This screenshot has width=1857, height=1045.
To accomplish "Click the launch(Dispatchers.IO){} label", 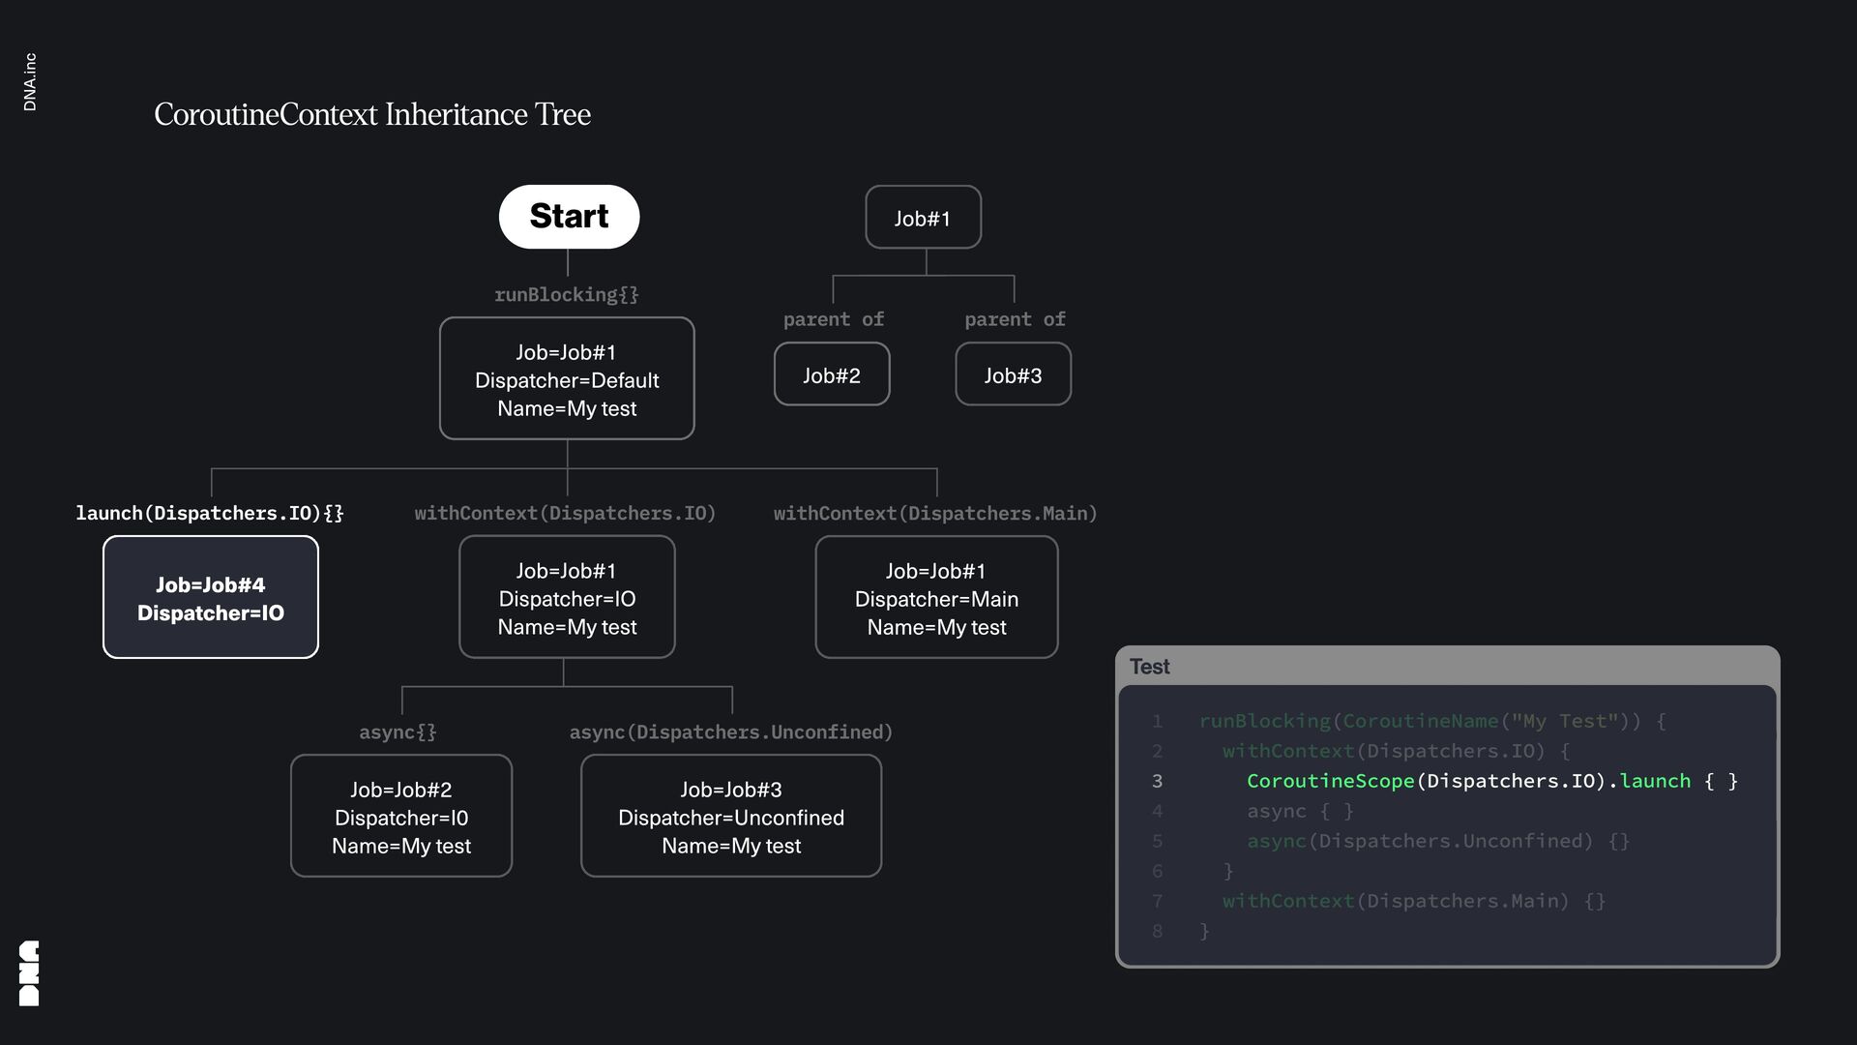I will pyautogui.click(x=210, y=513).
